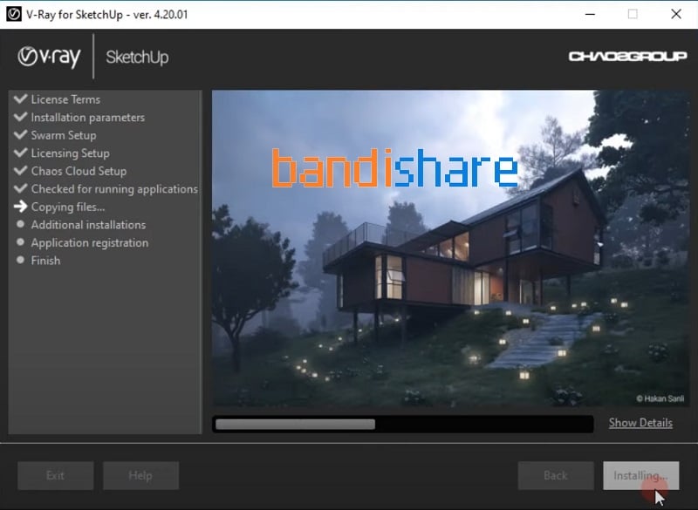Select the License Terms step
Viewport: 698px width, 510px height.
point(65,99)
